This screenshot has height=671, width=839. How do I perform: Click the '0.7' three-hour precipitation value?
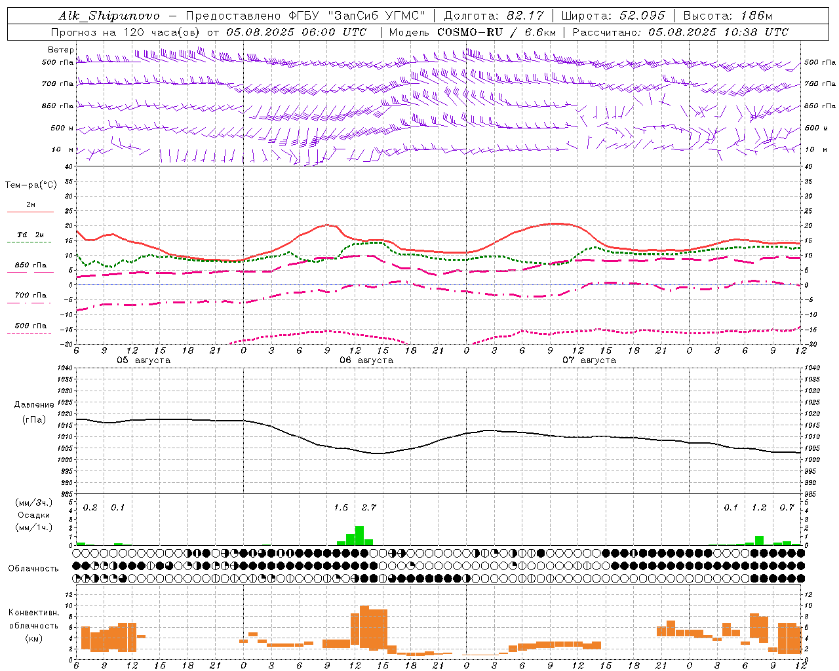[787, 507]
